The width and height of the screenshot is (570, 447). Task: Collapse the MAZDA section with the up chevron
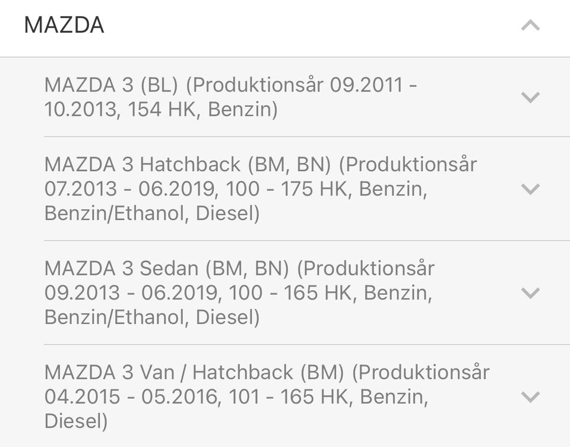point(530,26)
